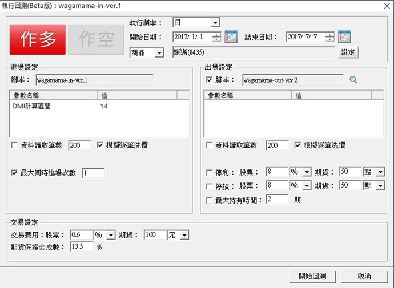Enable the 停利 take-profit checkbox

coord(209,172)
